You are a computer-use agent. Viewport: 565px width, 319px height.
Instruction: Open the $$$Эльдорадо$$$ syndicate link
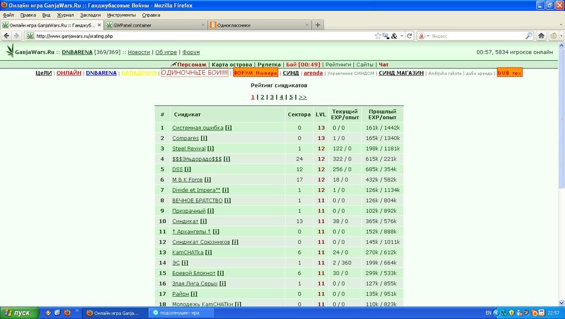[197, 159]
